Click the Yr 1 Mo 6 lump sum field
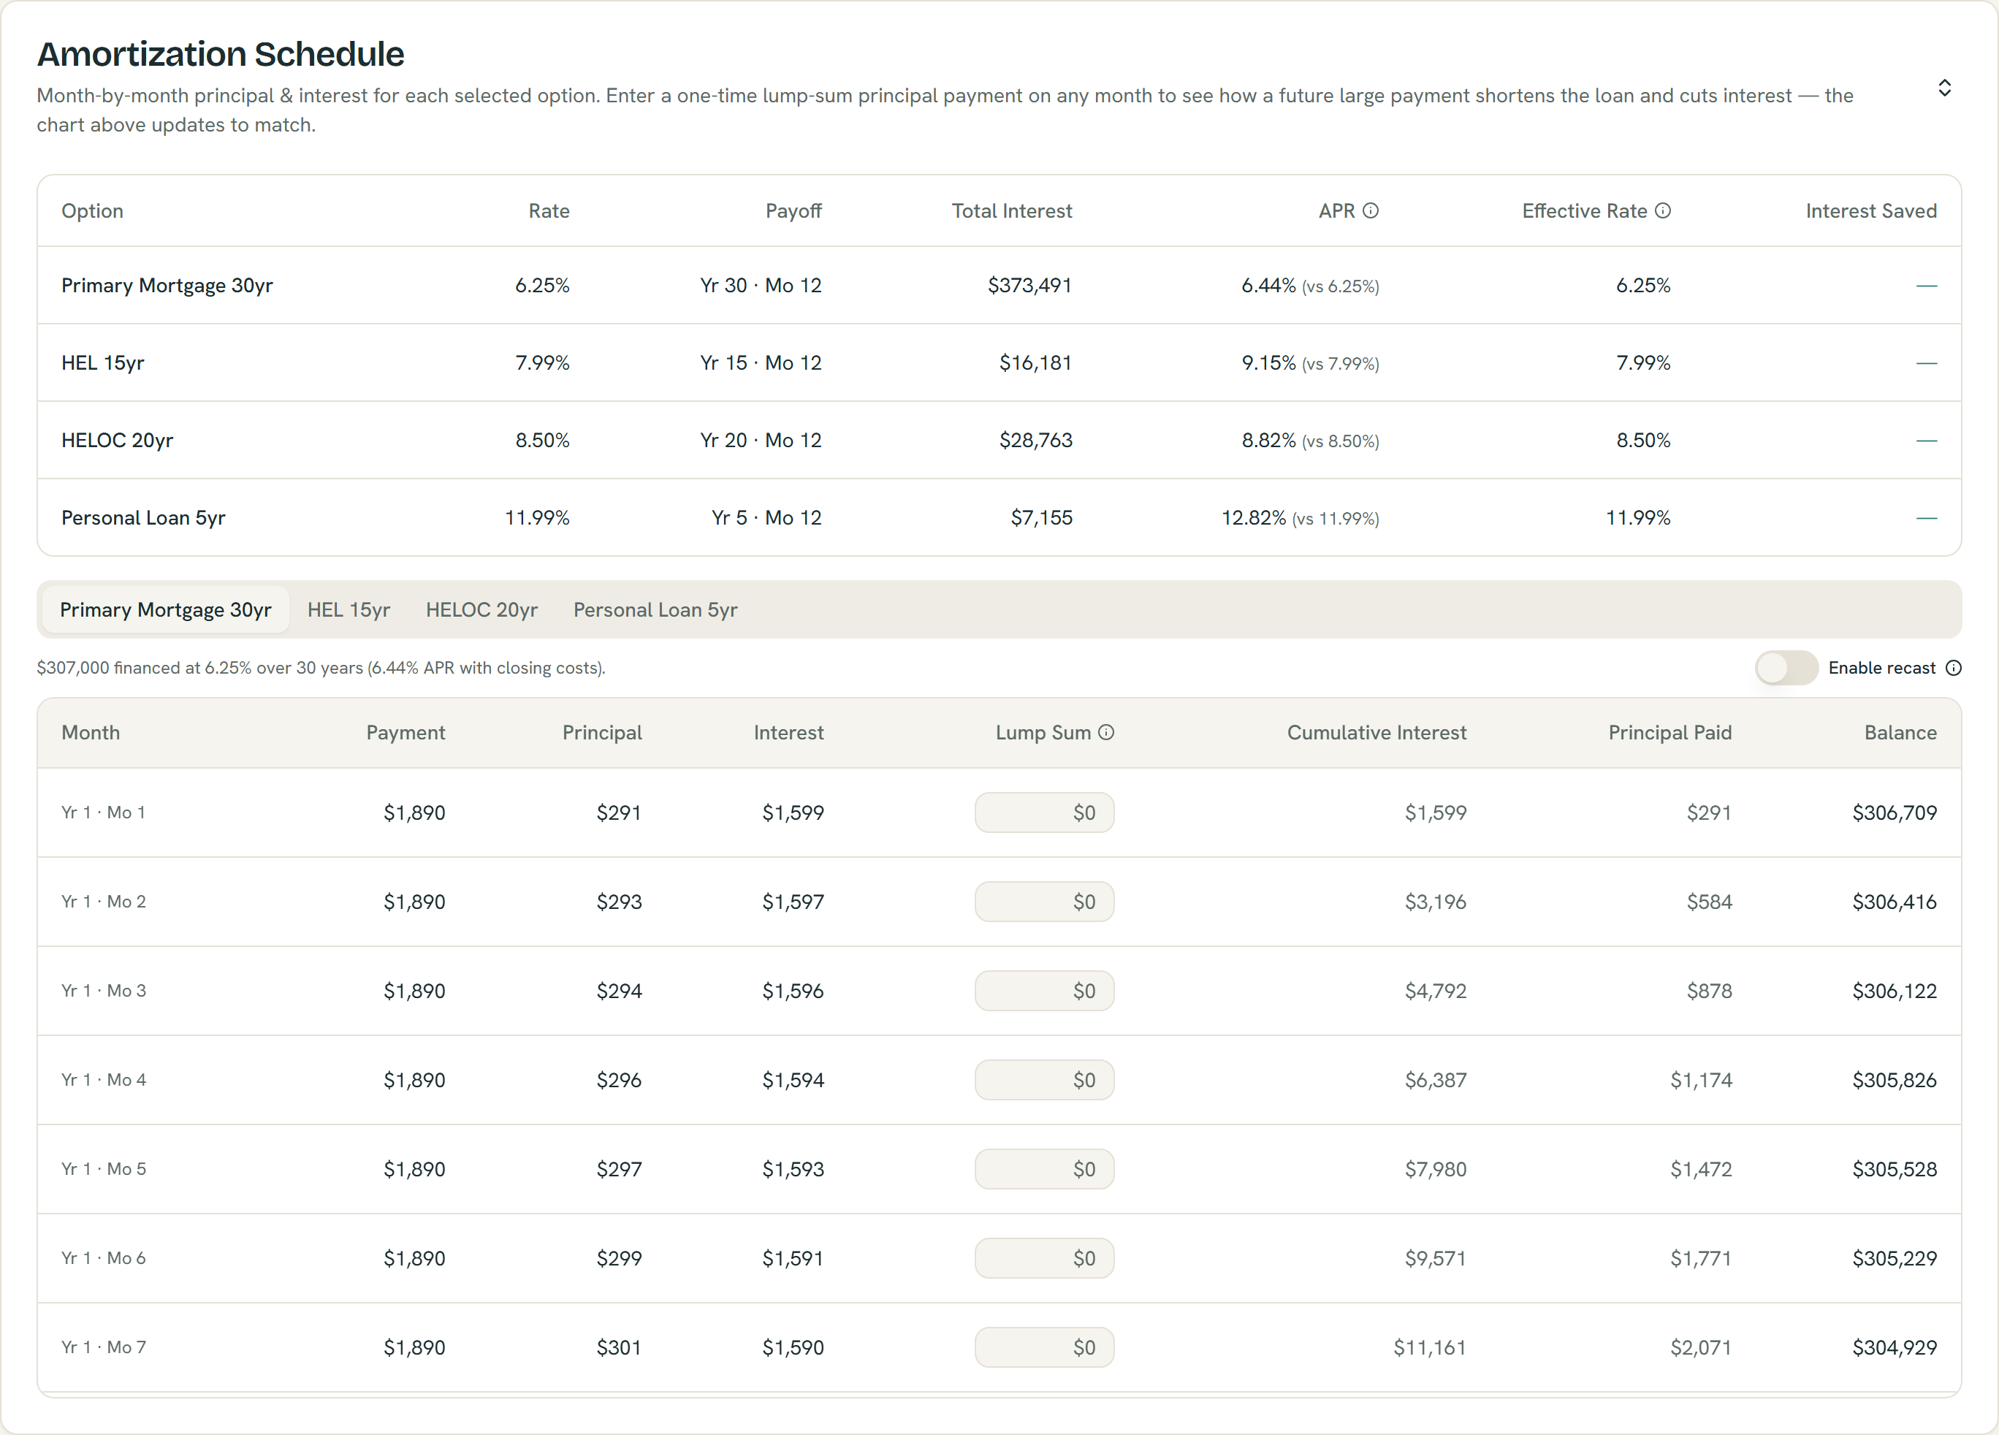 click(x=1045, y=1258)
